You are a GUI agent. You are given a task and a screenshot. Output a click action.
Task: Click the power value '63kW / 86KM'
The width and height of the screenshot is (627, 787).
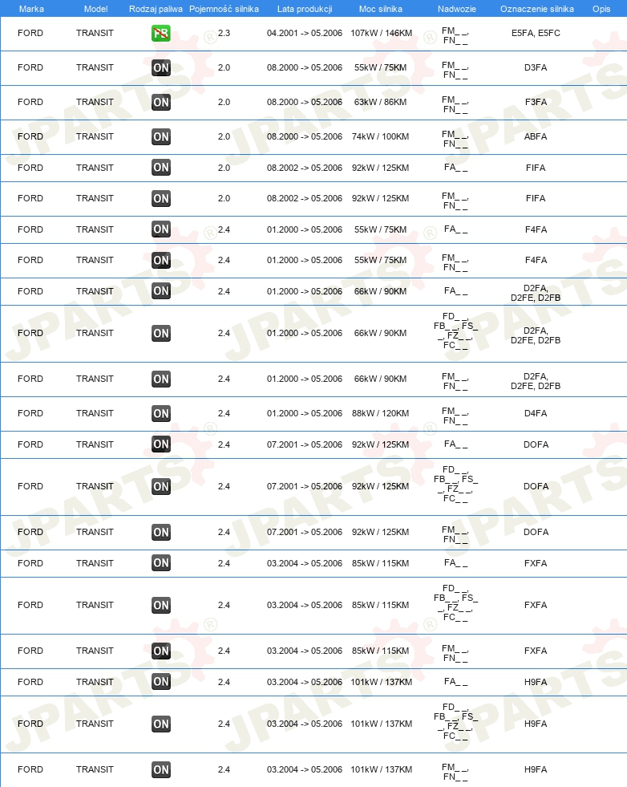(380, 102)
